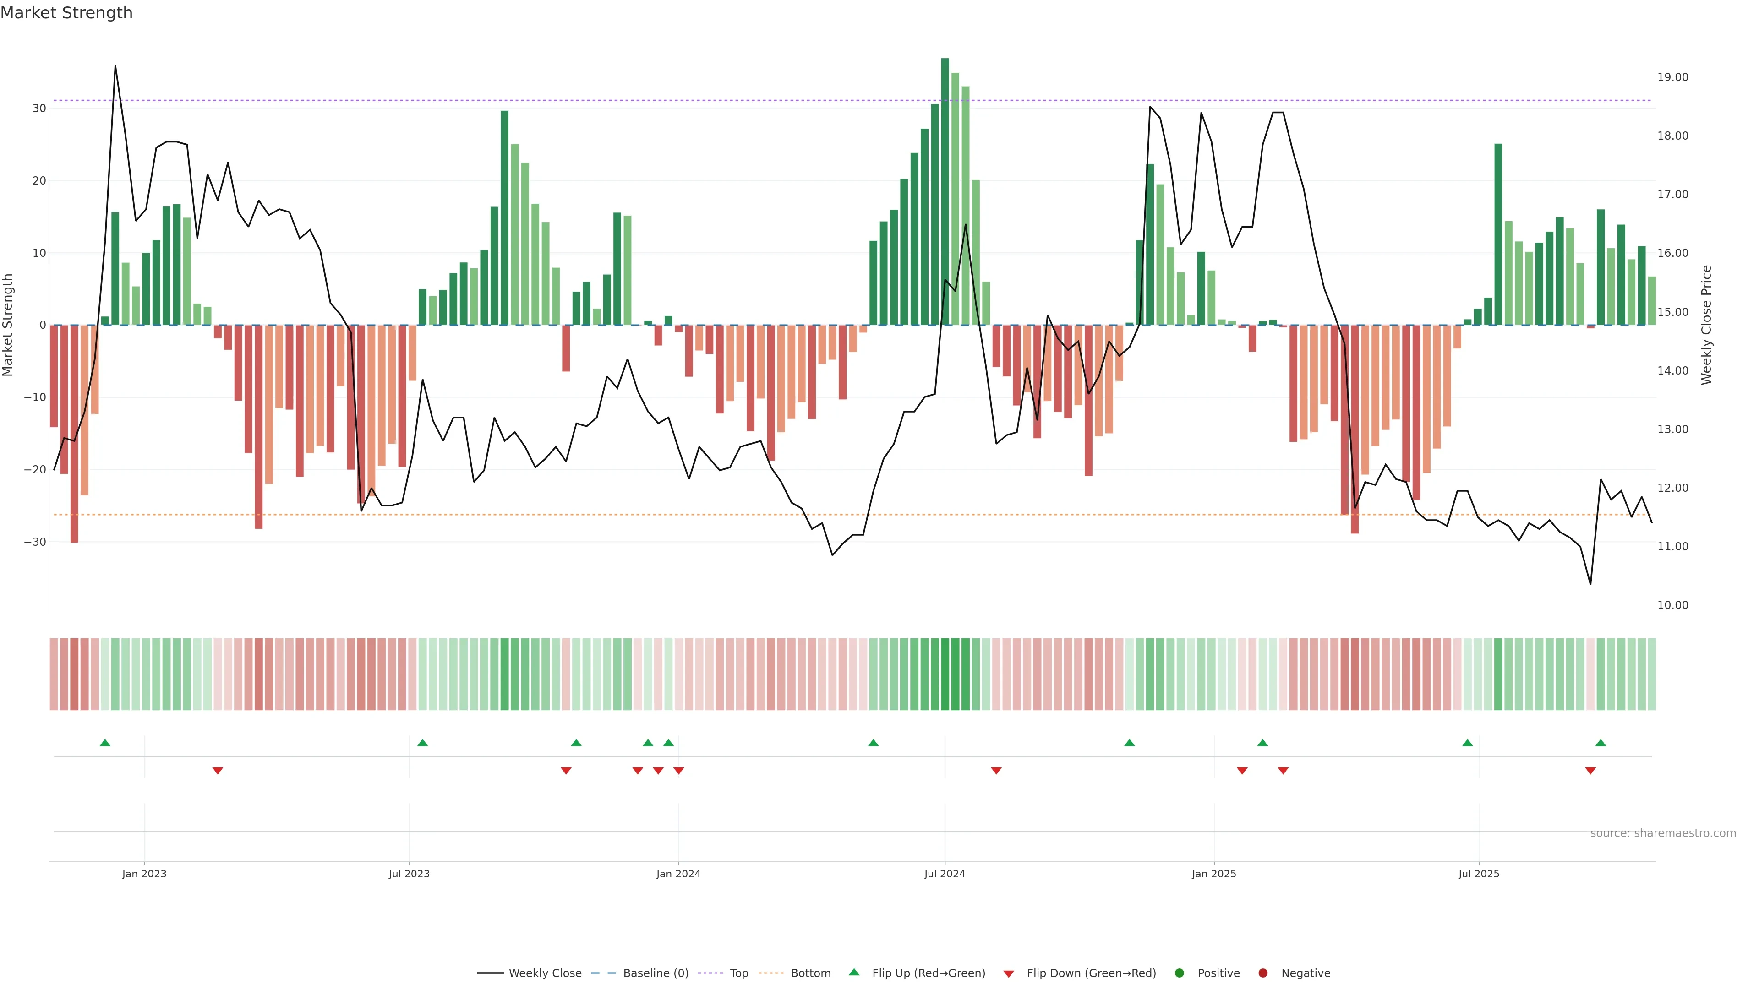The height and width of the screenshot is (989, 1759).
Task: Click flip up marker near Jul 2023
Action: coord(423,743)
